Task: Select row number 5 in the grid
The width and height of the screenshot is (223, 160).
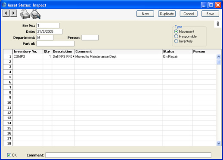Action: click(x=8, y=77)
